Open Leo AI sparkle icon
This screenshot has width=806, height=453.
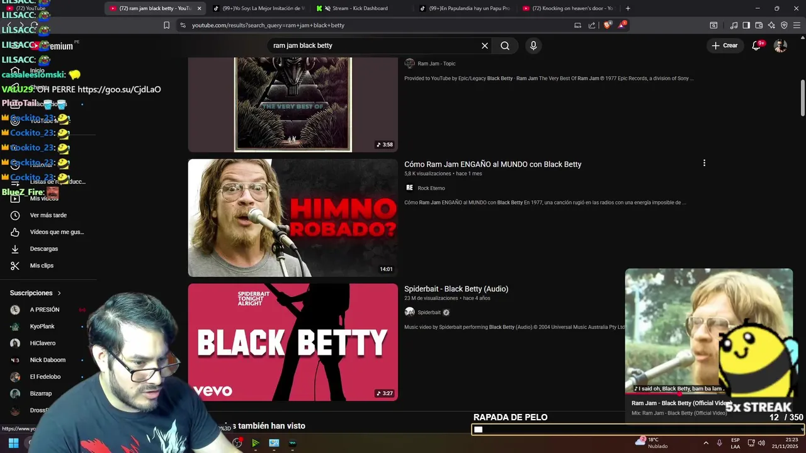coord(771,25)
